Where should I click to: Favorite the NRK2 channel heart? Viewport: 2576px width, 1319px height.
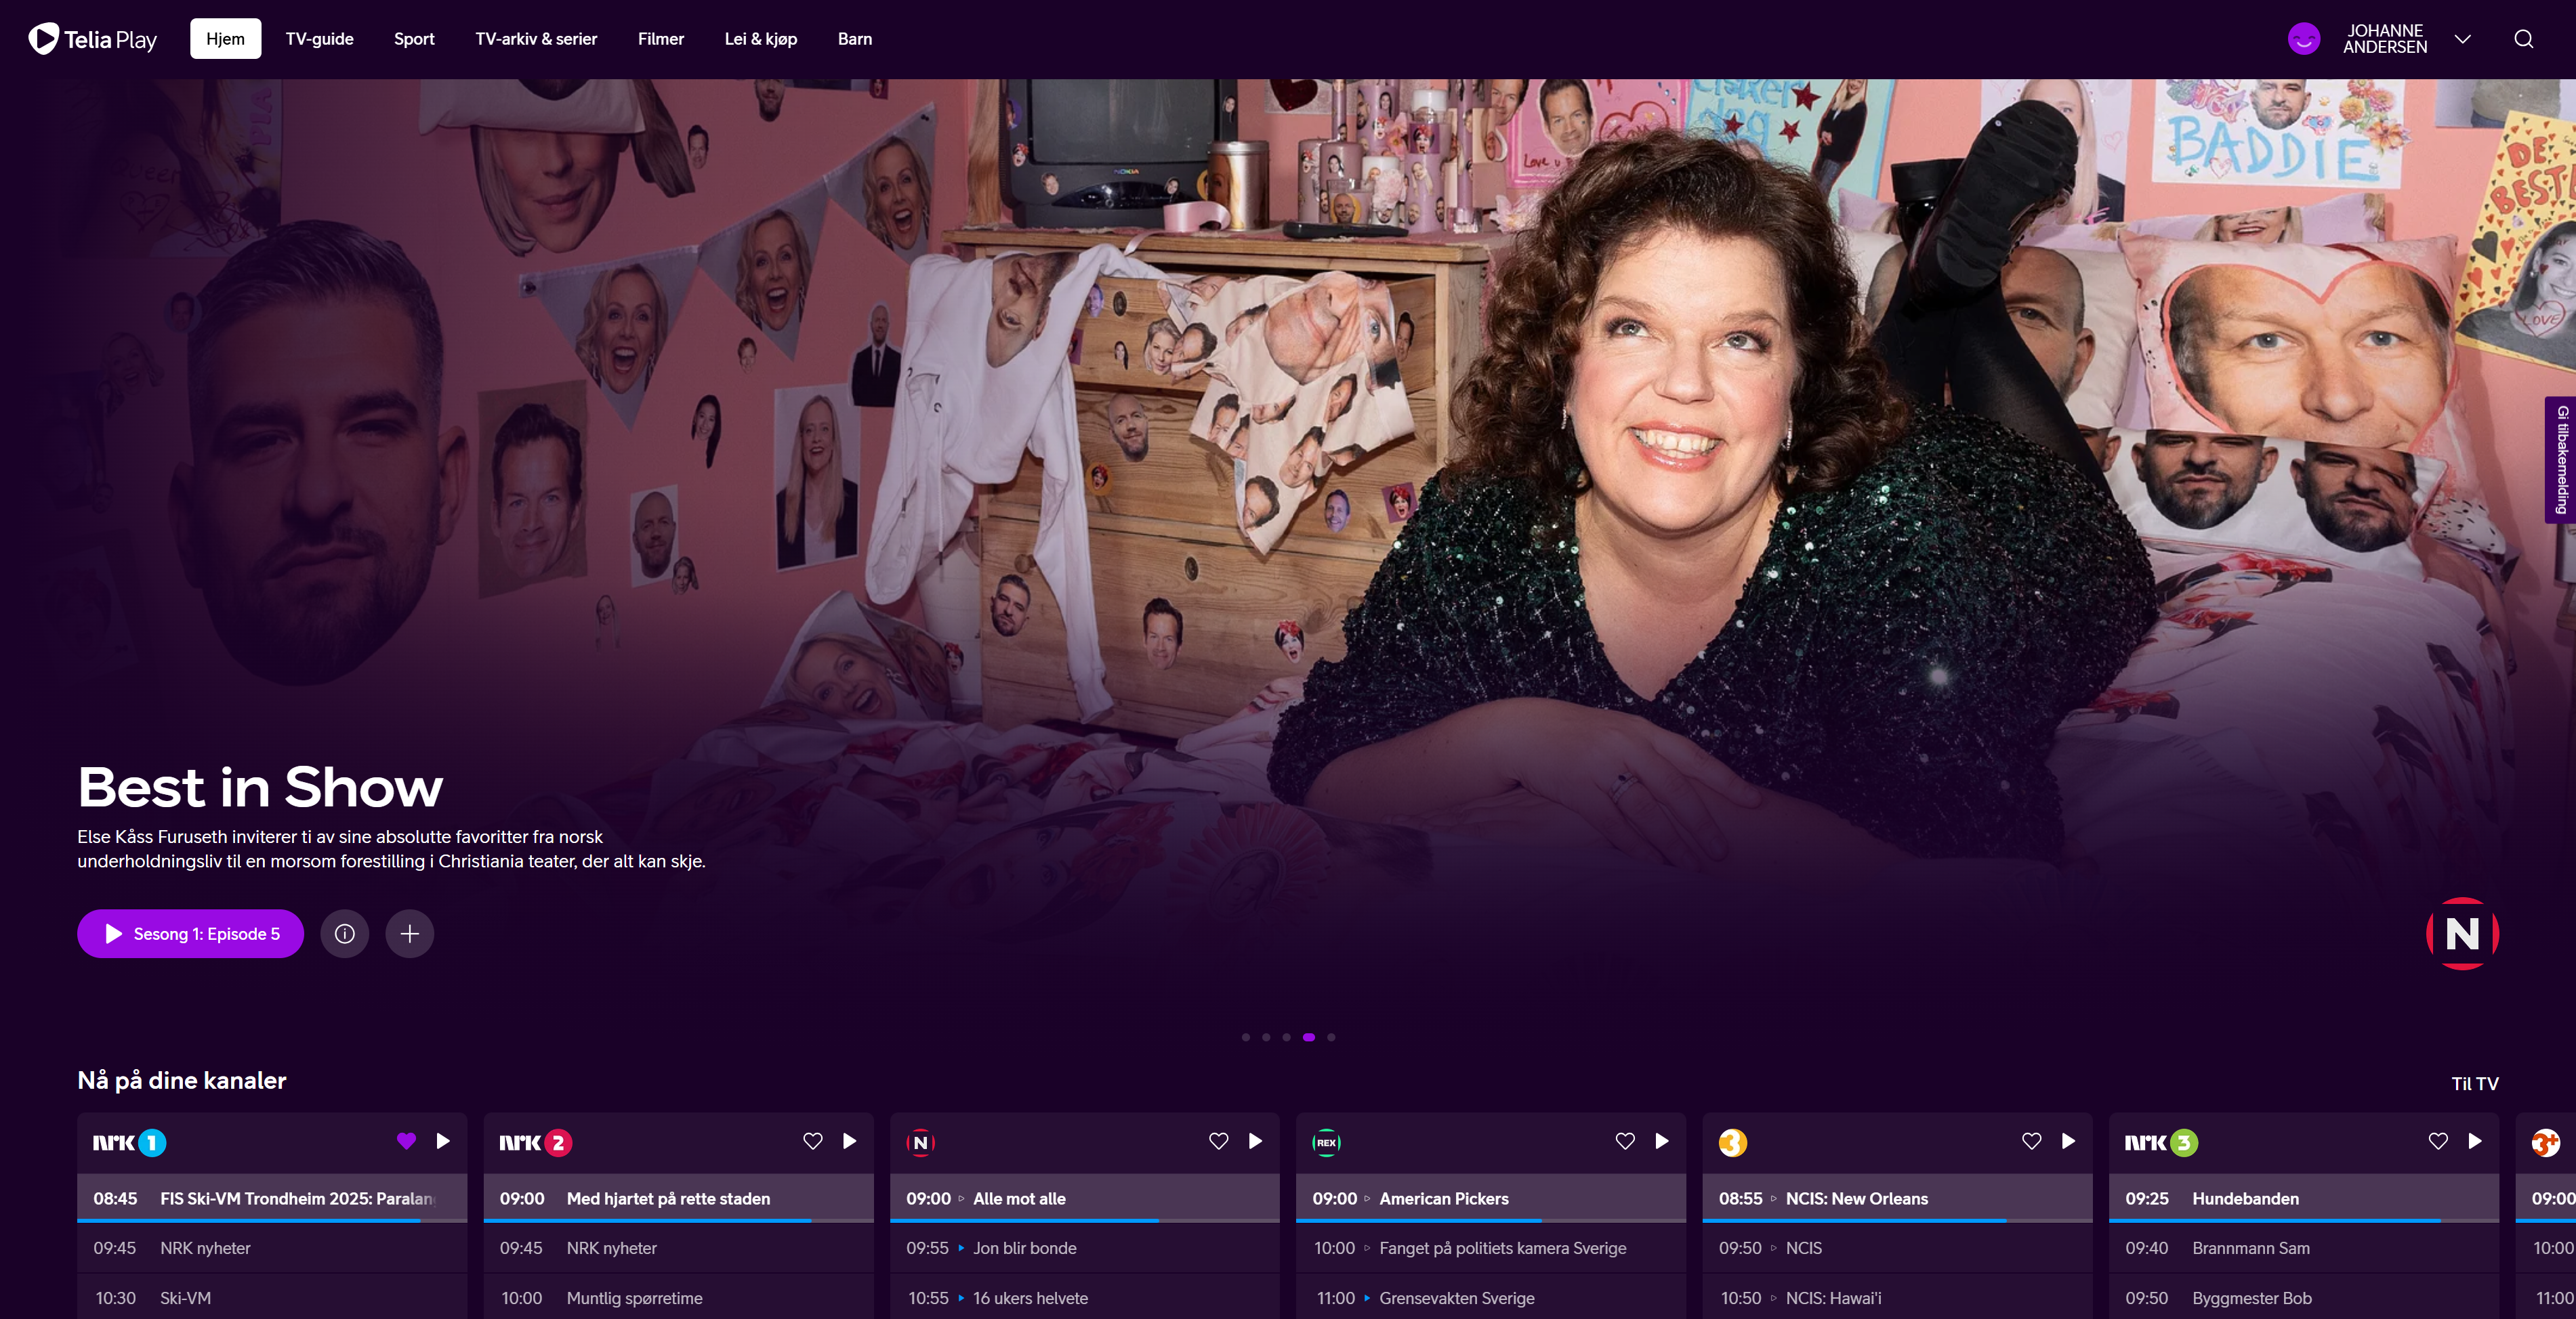tap(812, 1141)
